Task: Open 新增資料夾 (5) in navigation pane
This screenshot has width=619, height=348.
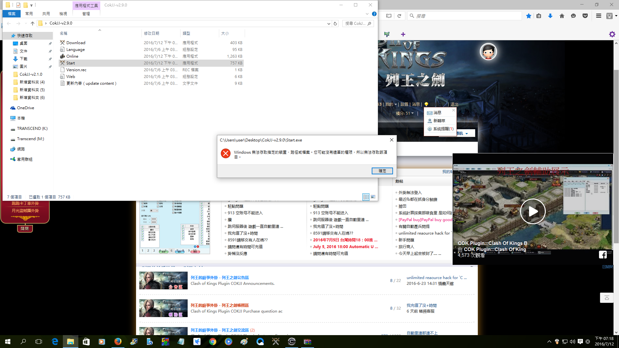Action: coord(32,90)
